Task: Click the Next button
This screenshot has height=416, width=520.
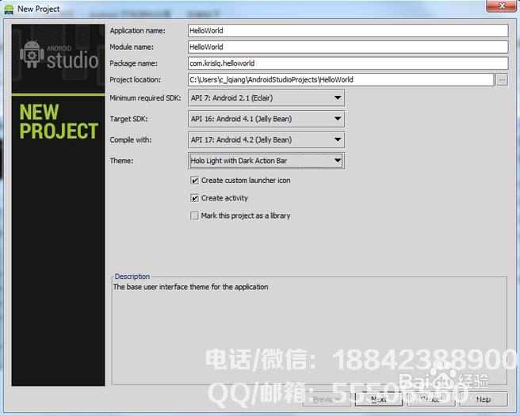Action: 379,399
